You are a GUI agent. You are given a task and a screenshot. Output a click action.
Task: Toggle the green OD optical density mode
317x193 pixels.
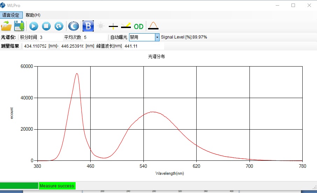pyautogui.click(x=139, y=26)
